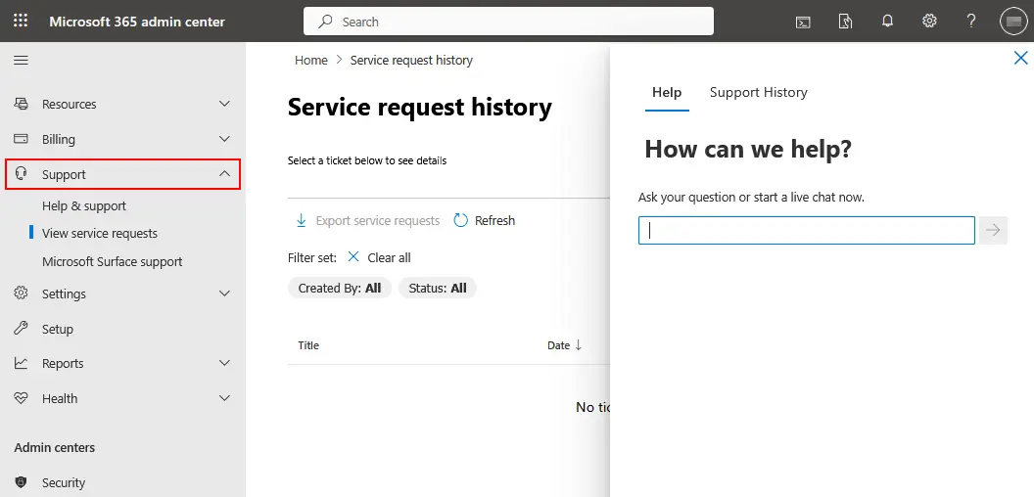
Task: Click the send arrow beside question box
Action: tap(993, 230)
